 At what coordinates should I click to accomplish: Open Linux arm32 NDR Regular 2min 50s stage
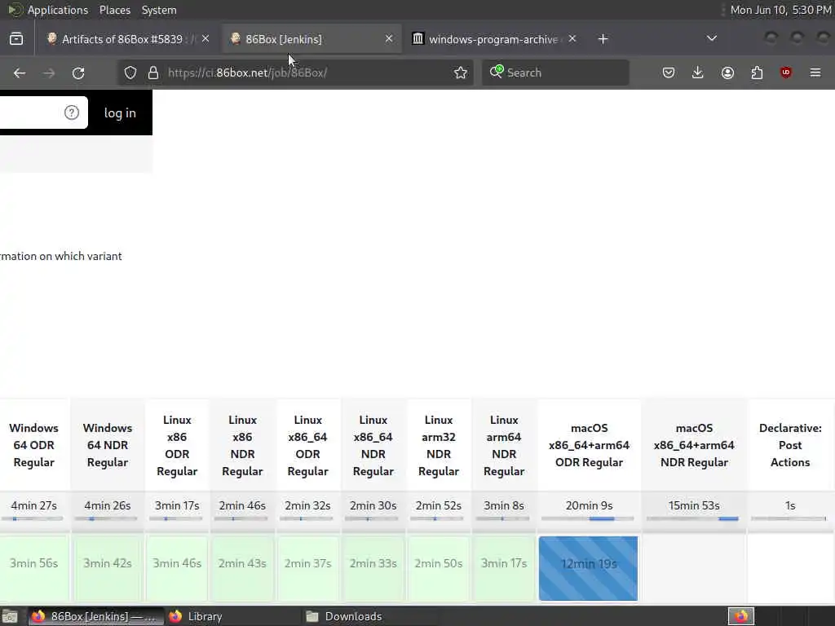[x=439, y=568]
